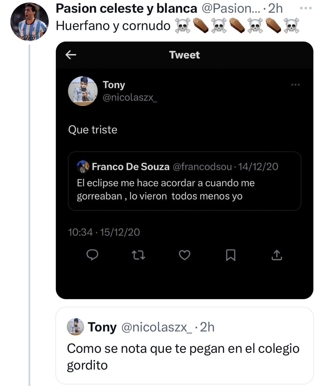Screen dimensions: 324x386
Task: Click the 'Tweet' header title
Action: (x=184, y=55)
